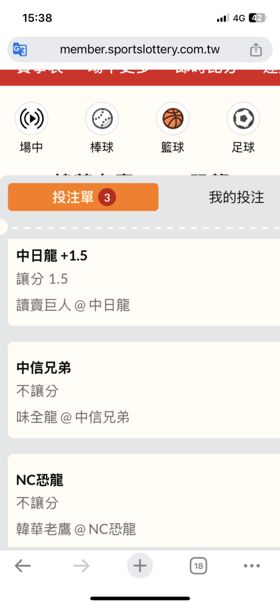Open the tab switcher showing 18 tabs
The height and width of the screenshot is (606, 280).
[x=198, y=566]
